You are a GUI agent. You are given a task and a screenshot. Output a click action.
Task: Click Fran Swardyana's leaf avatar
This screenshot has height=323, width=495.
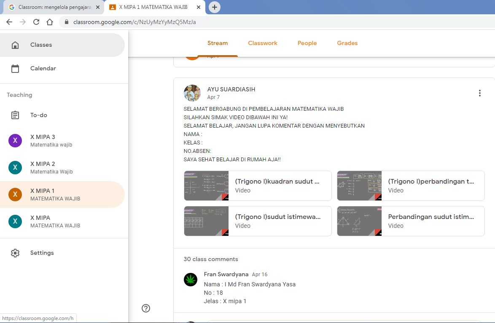pos(191,280)
